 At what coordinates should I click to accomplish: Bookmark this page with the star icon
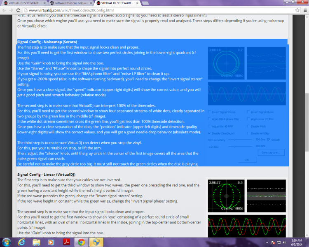297,10
